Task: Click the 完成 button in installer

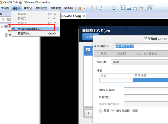Action: (x=88, y=37)
